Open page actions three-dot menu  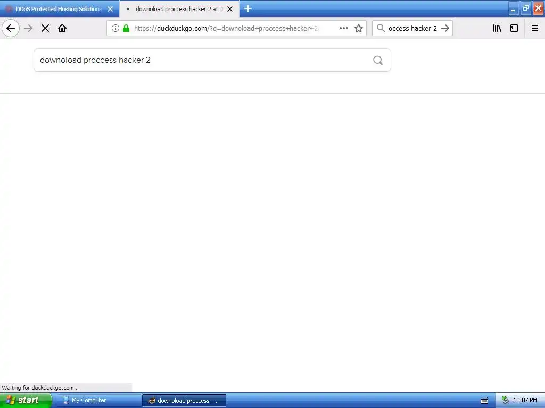344,28
